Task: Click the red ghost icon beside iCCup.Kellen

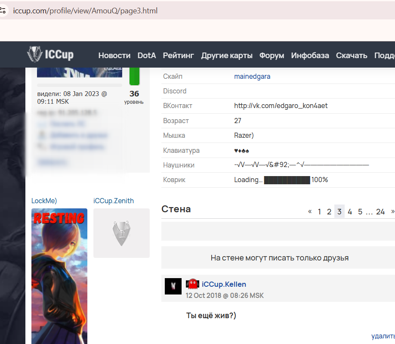Action: click(x=193, y=284)
